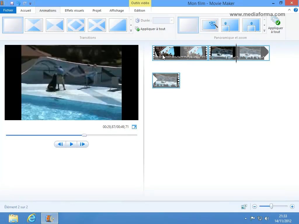Choose the diamond-shaped transition
Screen dimensions: 299x224
pos(76,25)
